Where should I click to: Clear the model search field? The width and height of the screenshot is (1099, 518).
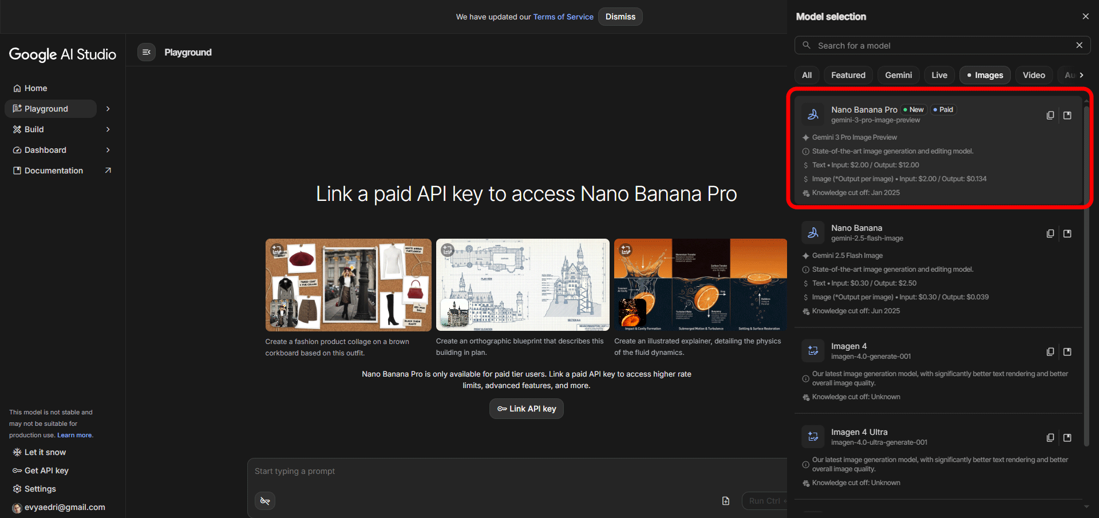pos(1079,45)
